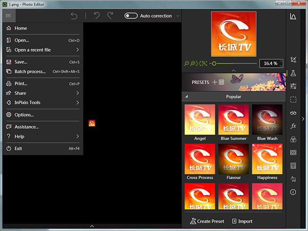Open the fx effects icon
This screenshot has height=231, width=308.
pyautogui.click(x=293, y=126)
